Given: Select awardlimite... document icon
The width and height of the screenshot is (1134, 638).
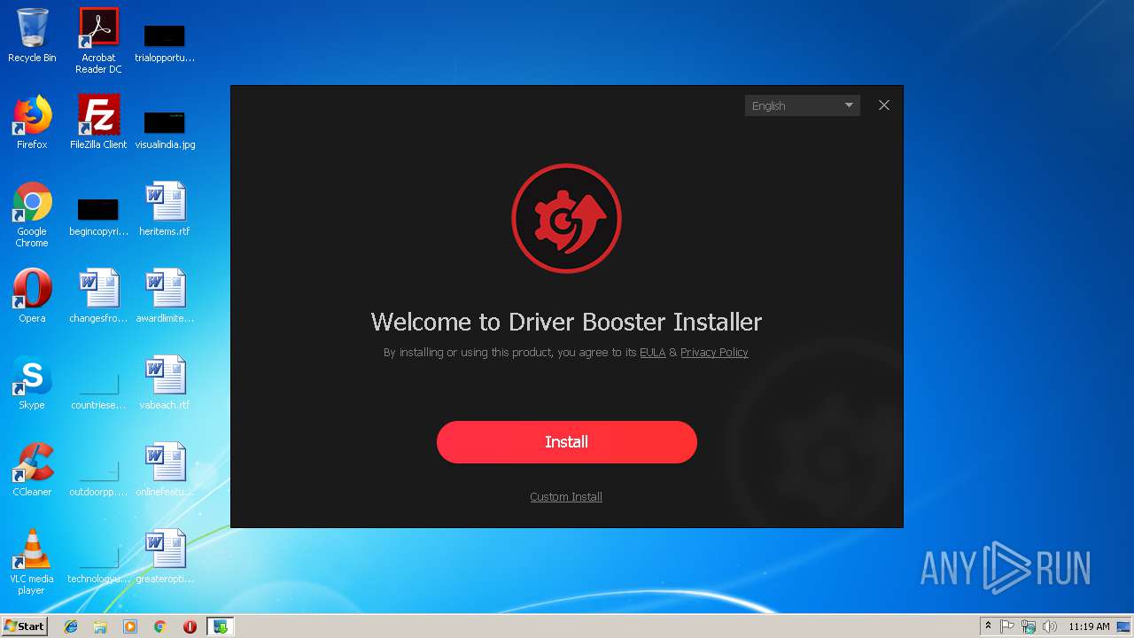Looking at the screenshot, I should [x=165, y=296].
